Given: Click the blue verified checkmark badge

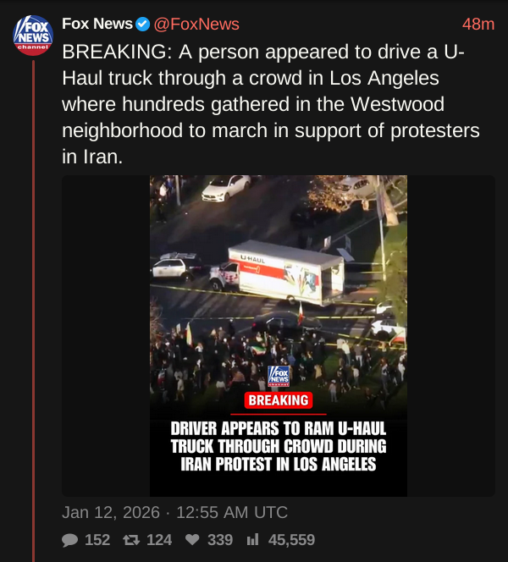Looking at the screenshot, I should pyautogui.click(x=143, y=24).
